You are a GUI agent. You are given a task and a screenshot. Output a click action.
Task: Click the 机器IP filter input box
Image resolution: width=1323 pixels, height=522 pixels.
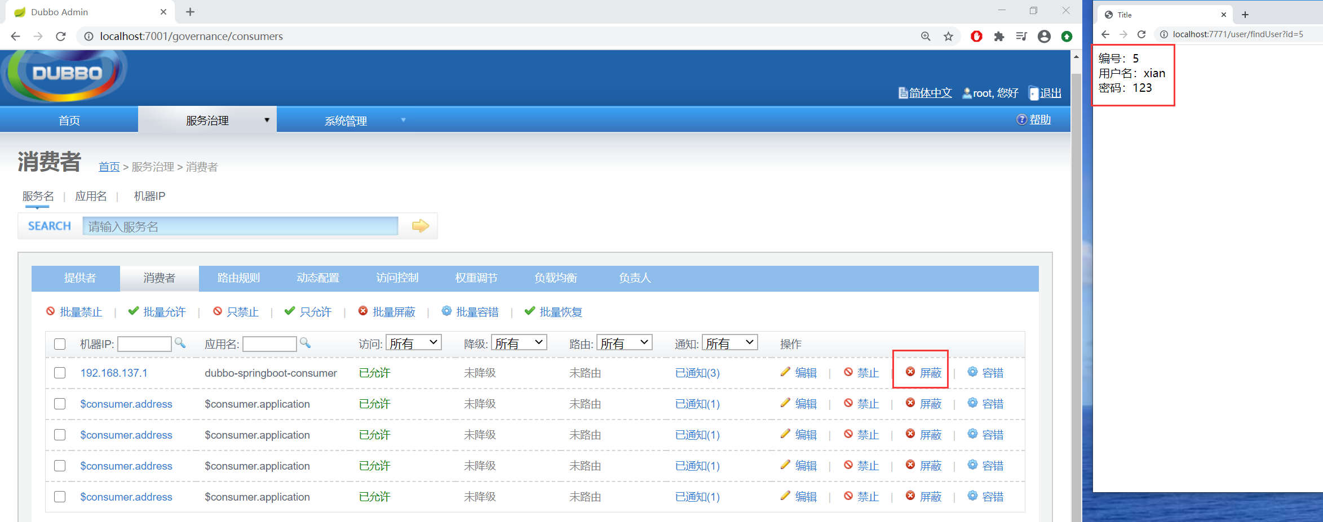pyautogui.click(x=144, y=343)
